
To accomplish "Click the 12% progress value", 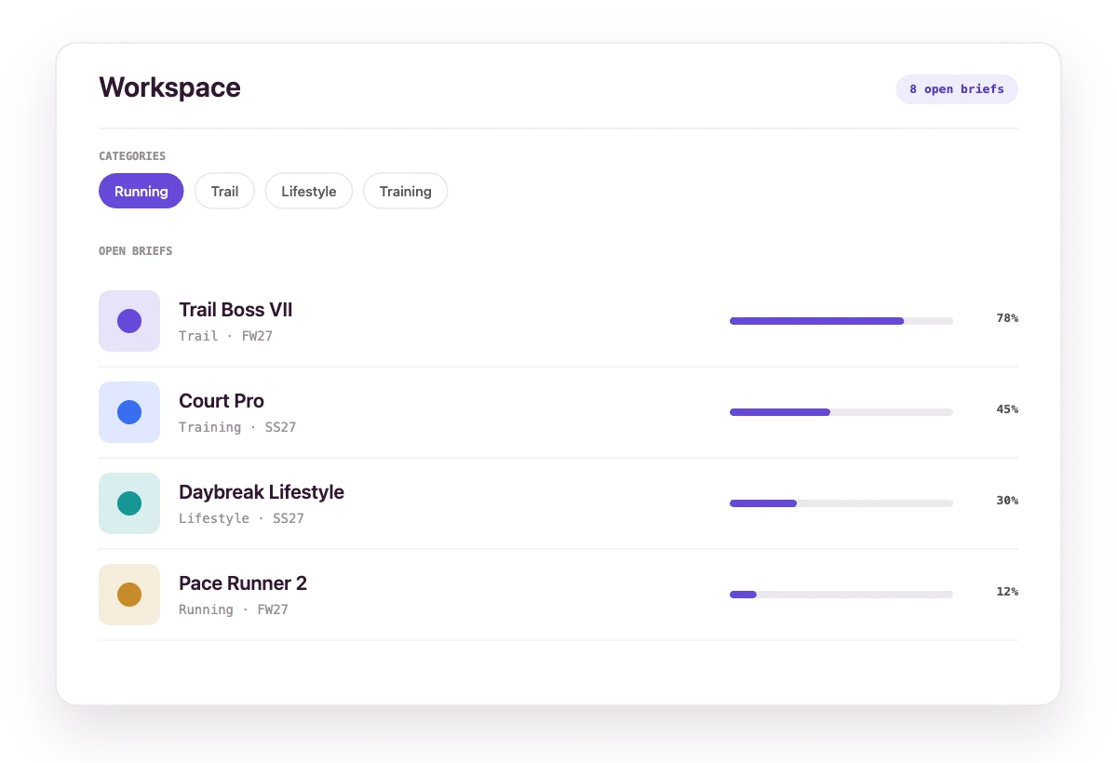I will pyautogui.click(x=1007, y=592).
